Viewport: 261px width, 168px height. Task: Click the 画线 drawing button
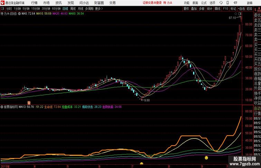pos(217,9)
